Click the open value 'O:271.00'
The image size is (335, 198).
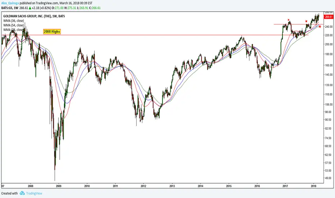[58, 8]
